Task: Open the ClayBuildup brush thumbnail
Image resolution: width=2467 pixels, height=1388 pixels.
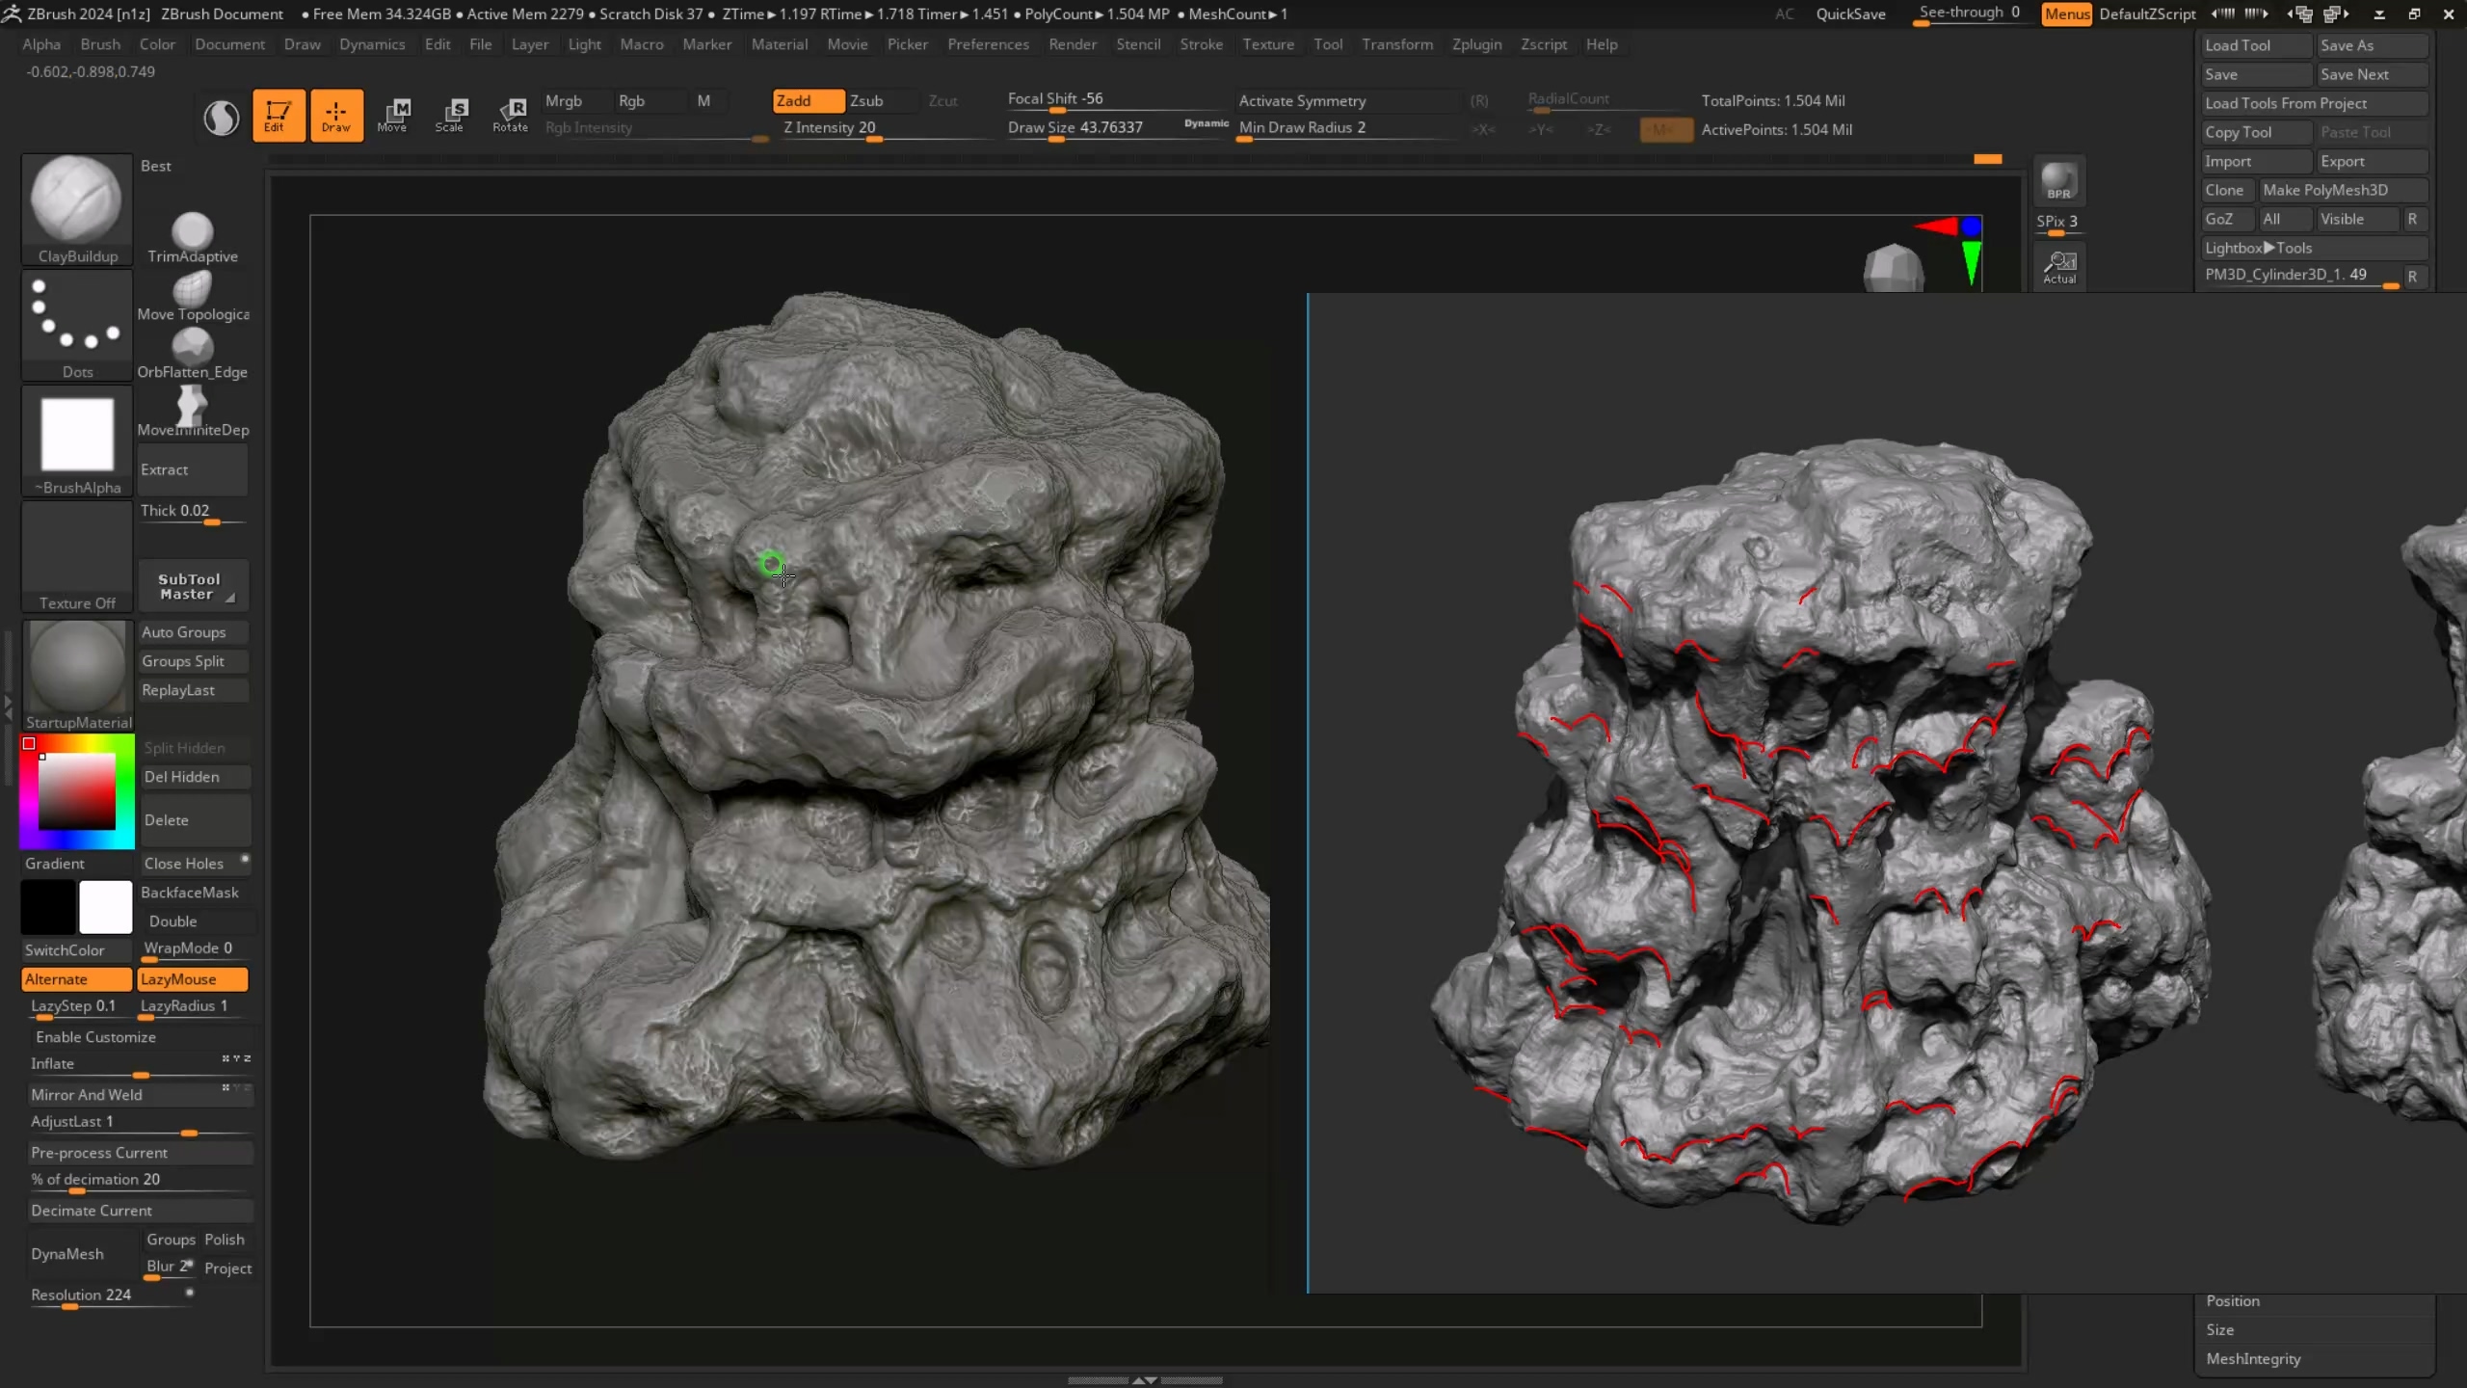Action: coord(77,200)
